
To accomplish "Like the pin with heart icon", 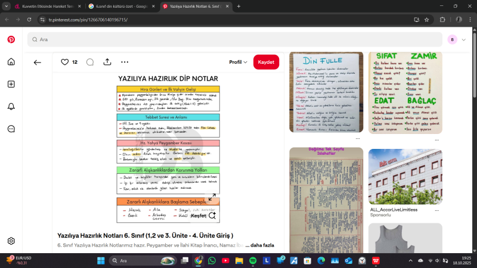I will (x=64, y=62).
